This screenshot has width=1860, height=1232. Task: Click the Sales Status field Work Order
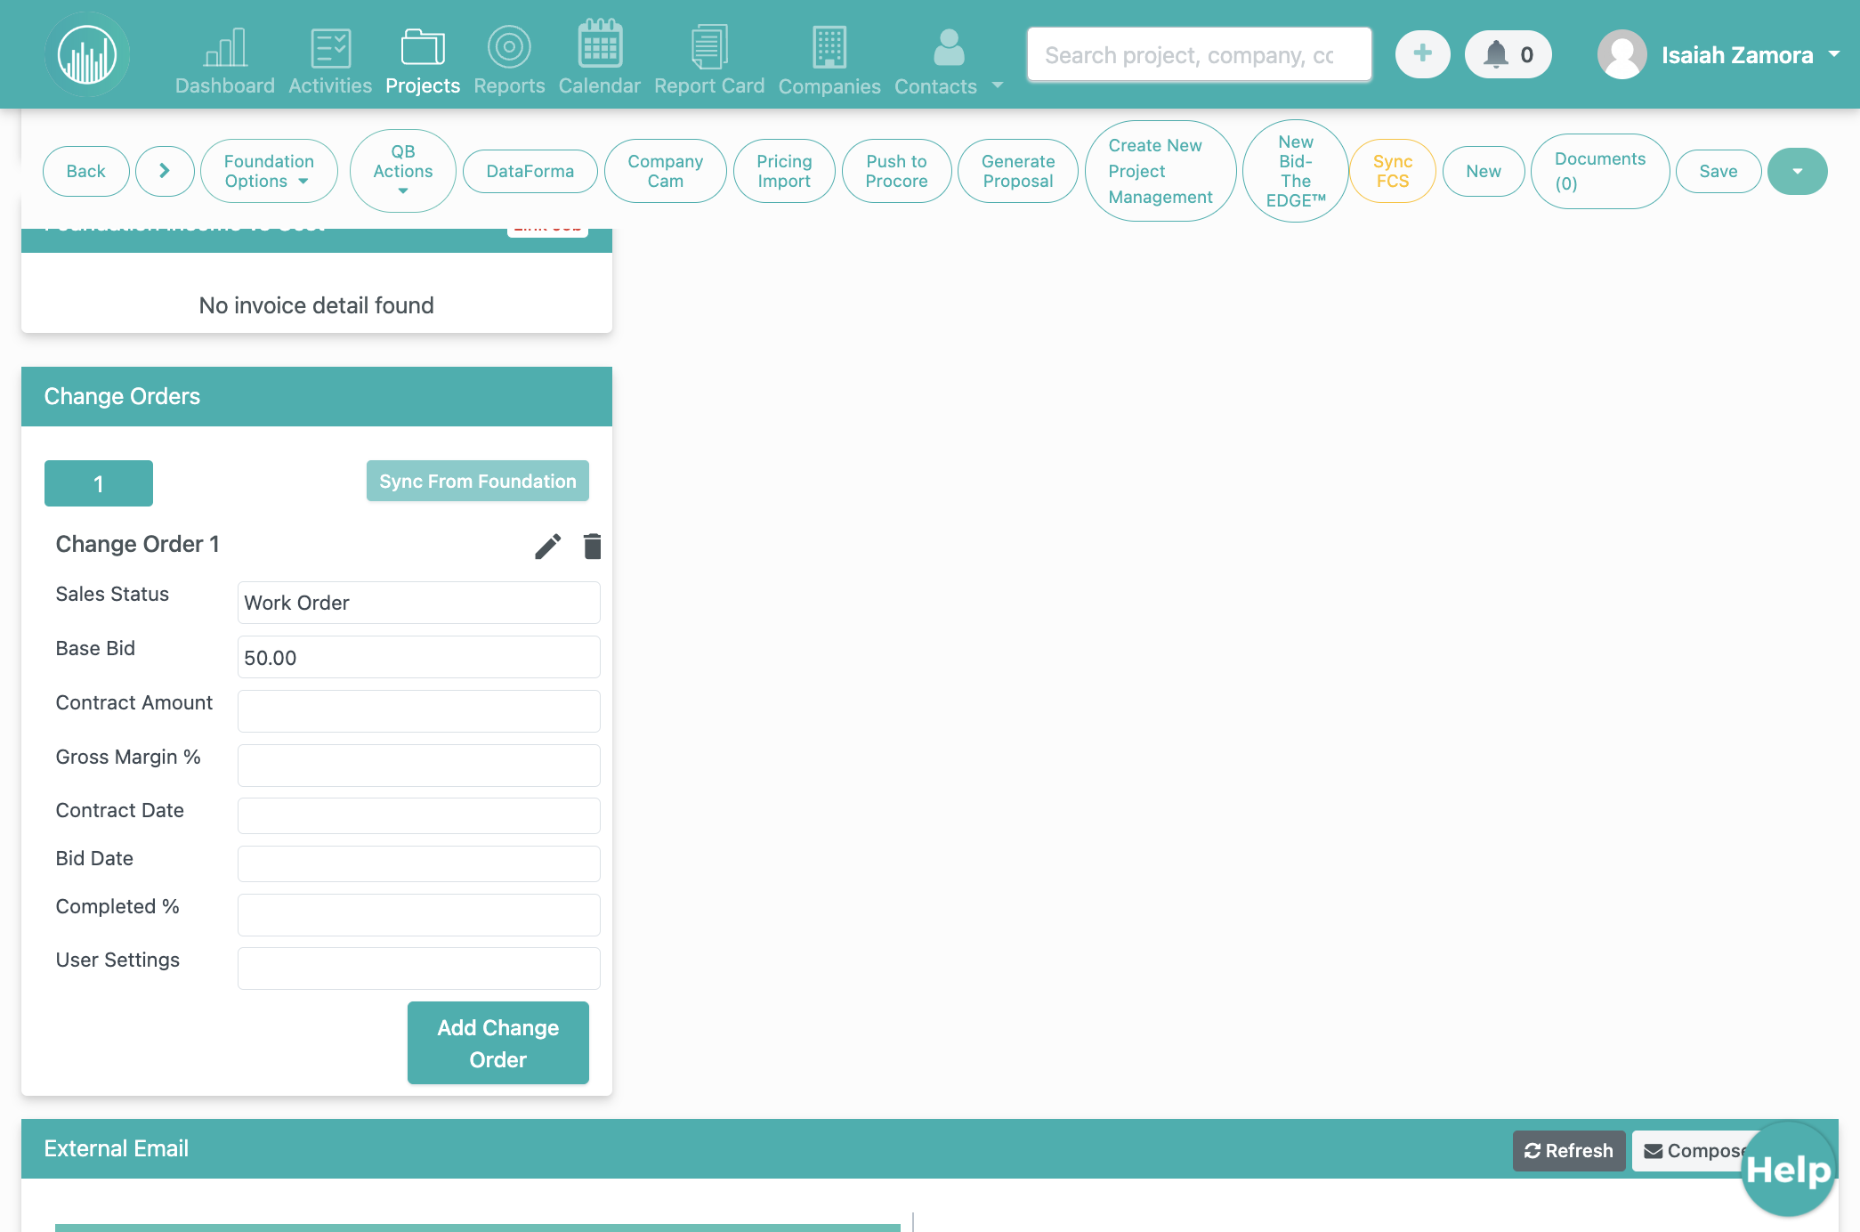click(x=419, y=603)
